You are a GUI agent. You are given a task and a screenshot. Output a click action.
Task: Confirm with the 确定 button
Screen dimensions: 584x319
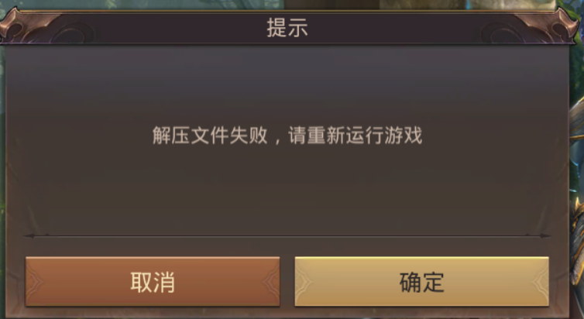421,281
